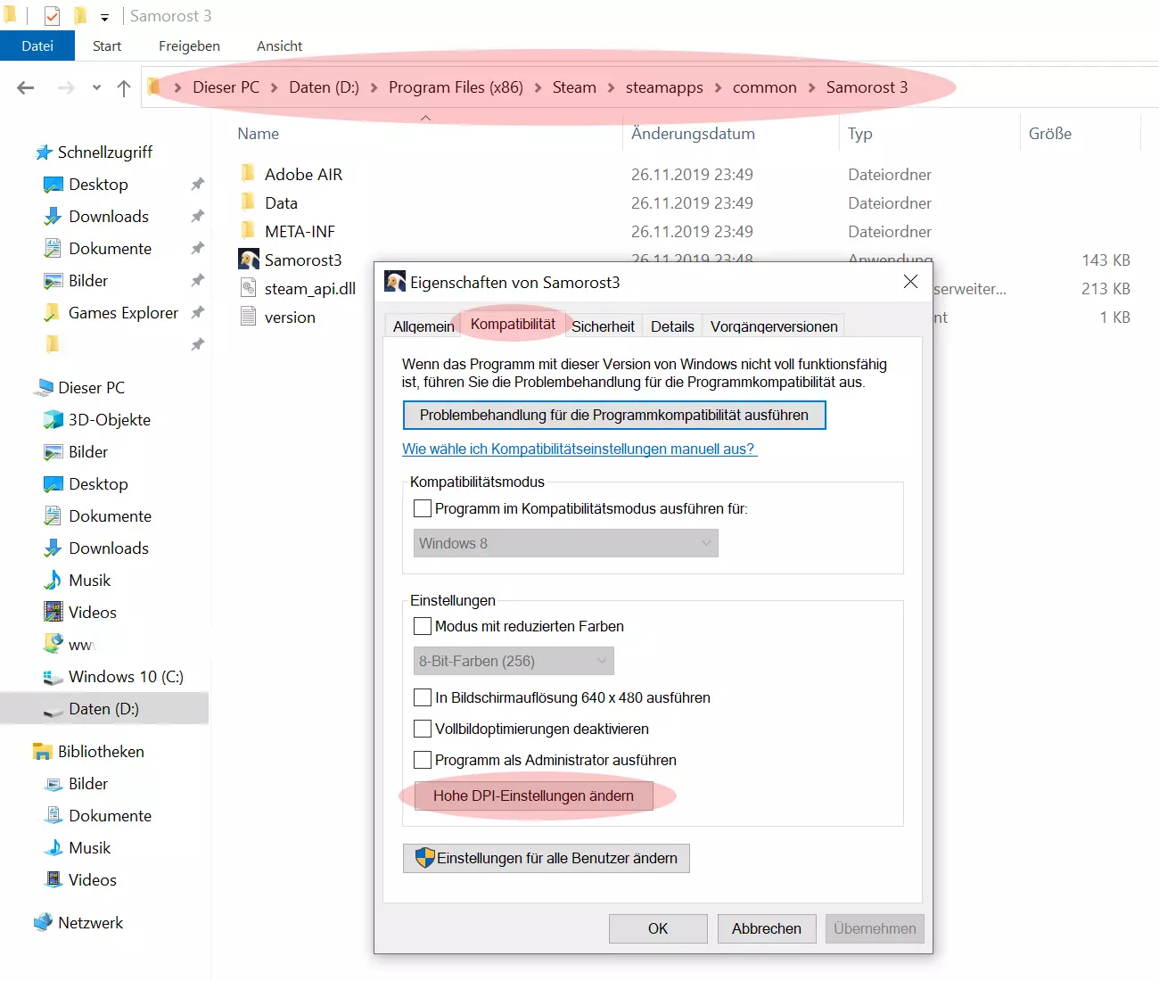Screen dimensions: 1159x981
Task: Click Hohe DPI-Einstellungen ändern button
Action: click(533, 796)
